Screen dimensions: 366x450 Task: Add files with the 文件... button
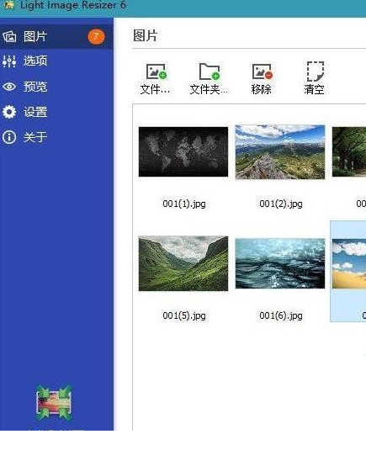click(x=156, y=79)
